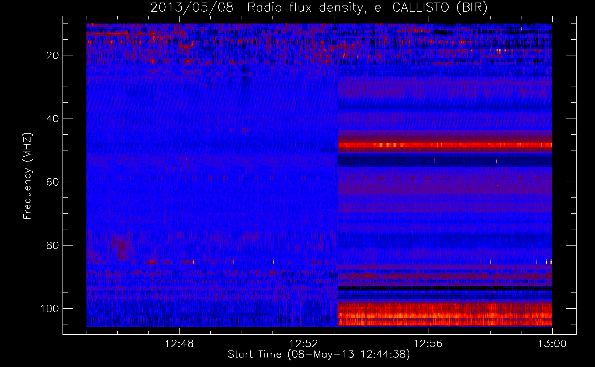Click the '12:52' time tick label
595x367 pixels.
pos(304,344)
